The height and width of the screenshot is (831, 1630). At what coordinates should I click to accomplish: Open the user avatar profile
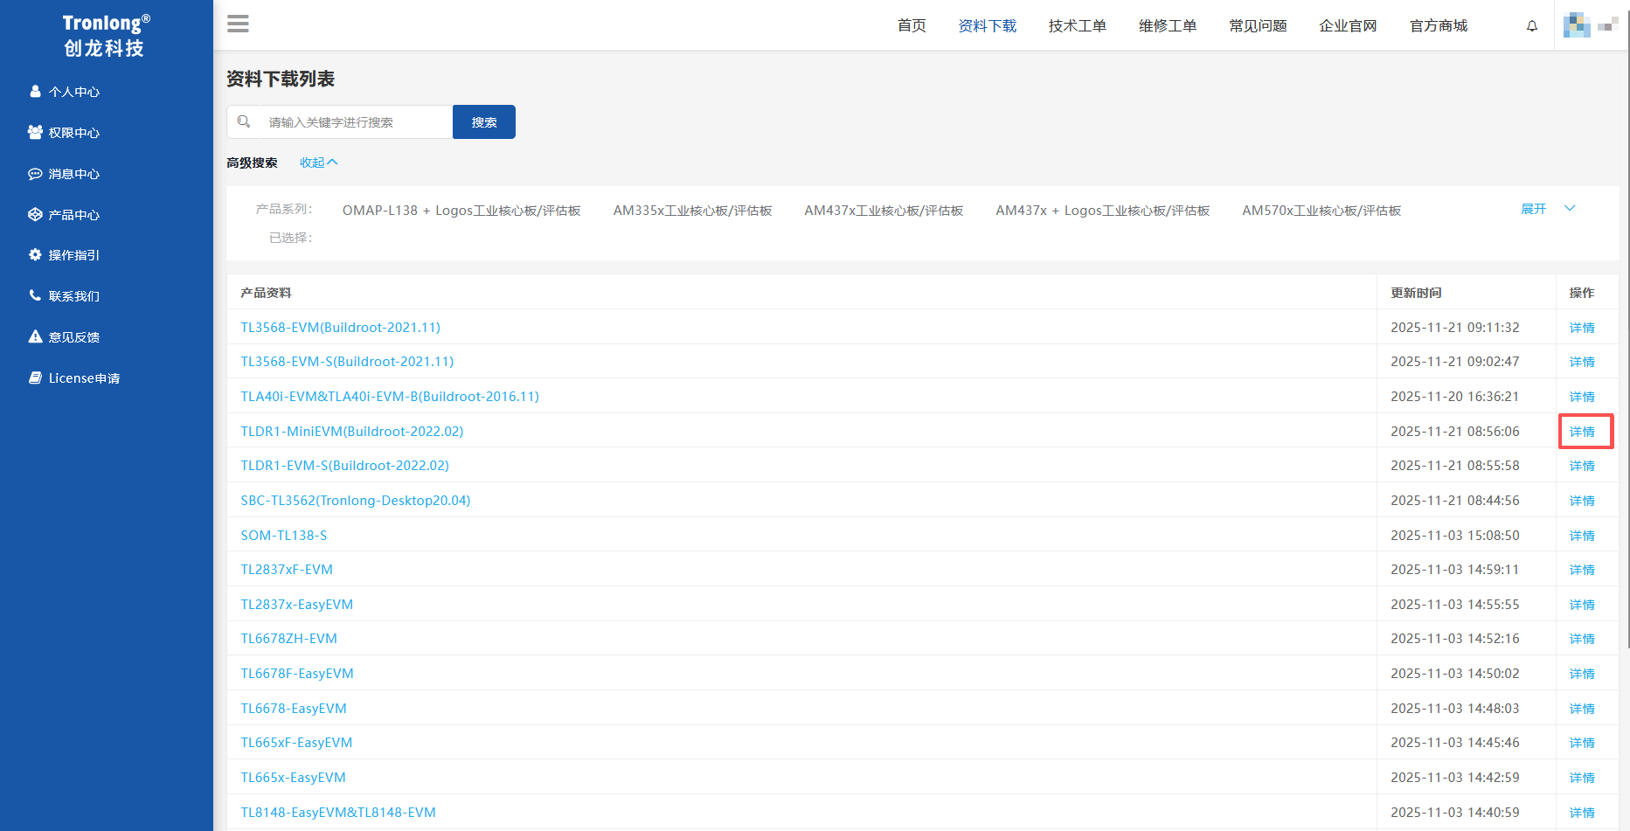1577,25
